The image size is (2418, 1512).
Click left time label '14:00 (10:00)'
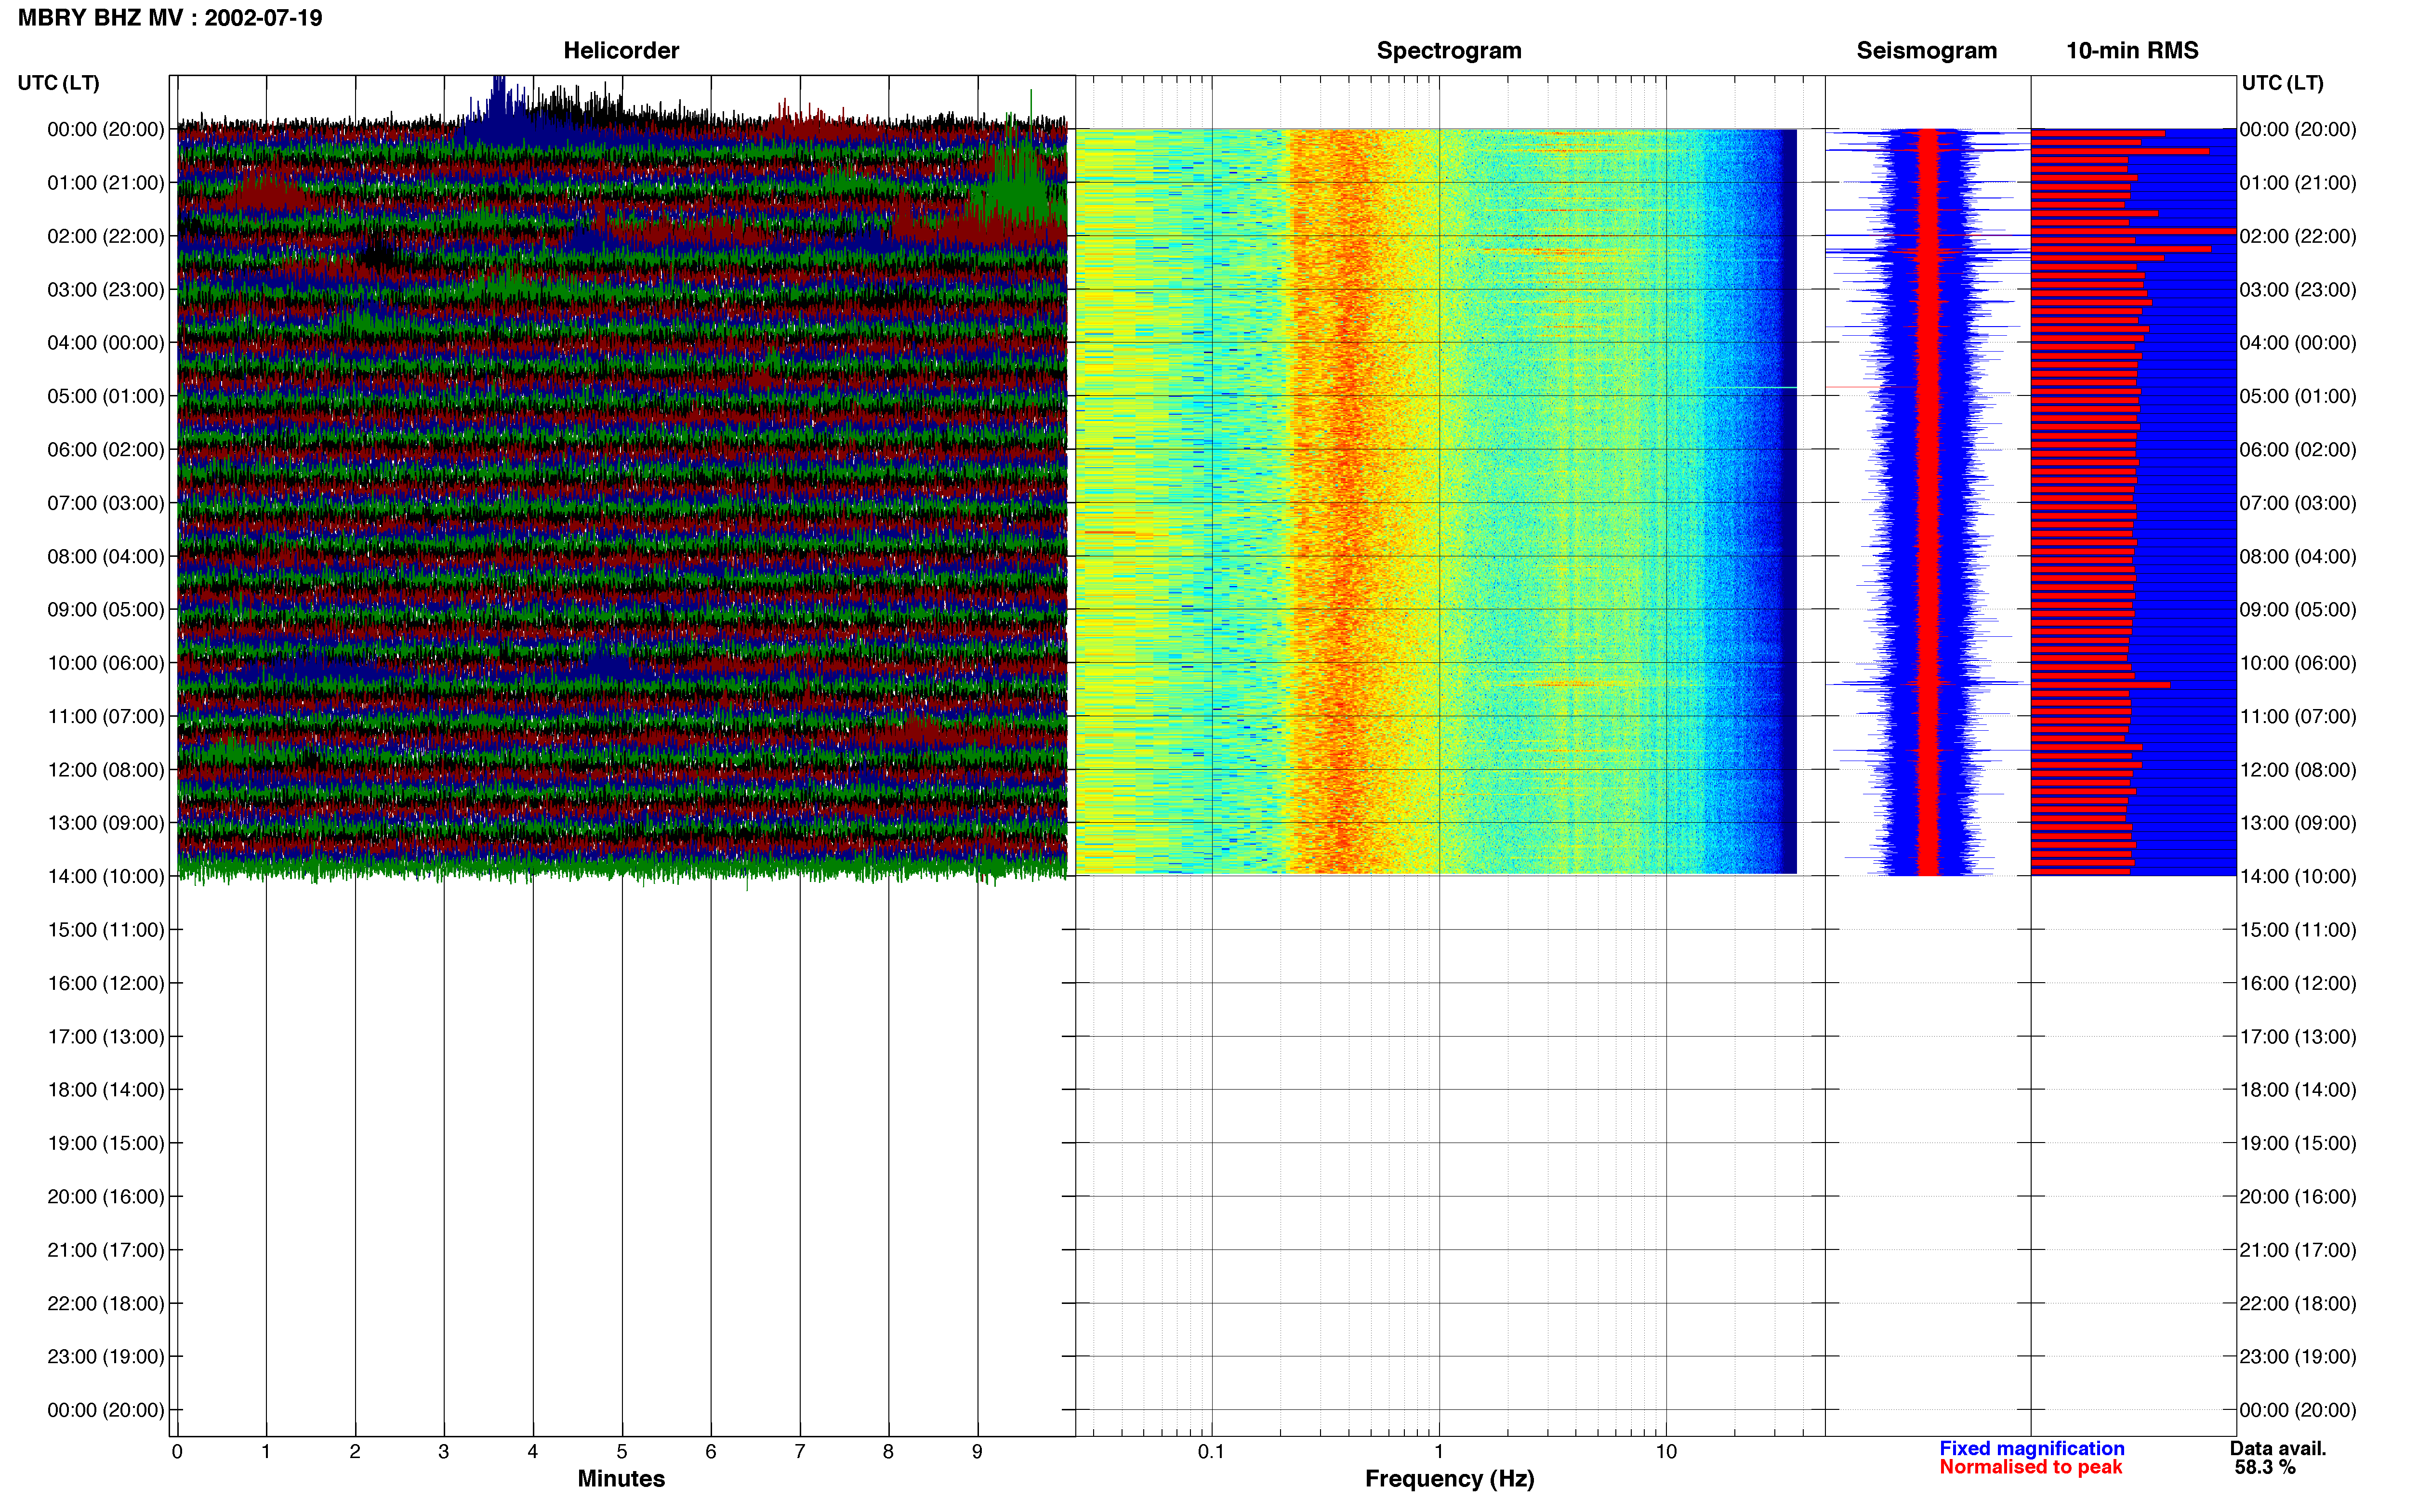pos(106,877)
